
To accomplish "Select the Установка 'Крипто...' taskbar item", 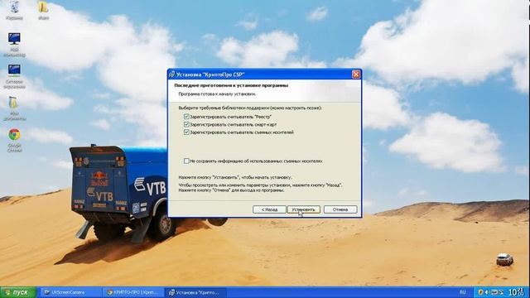I will coord(195,292).
